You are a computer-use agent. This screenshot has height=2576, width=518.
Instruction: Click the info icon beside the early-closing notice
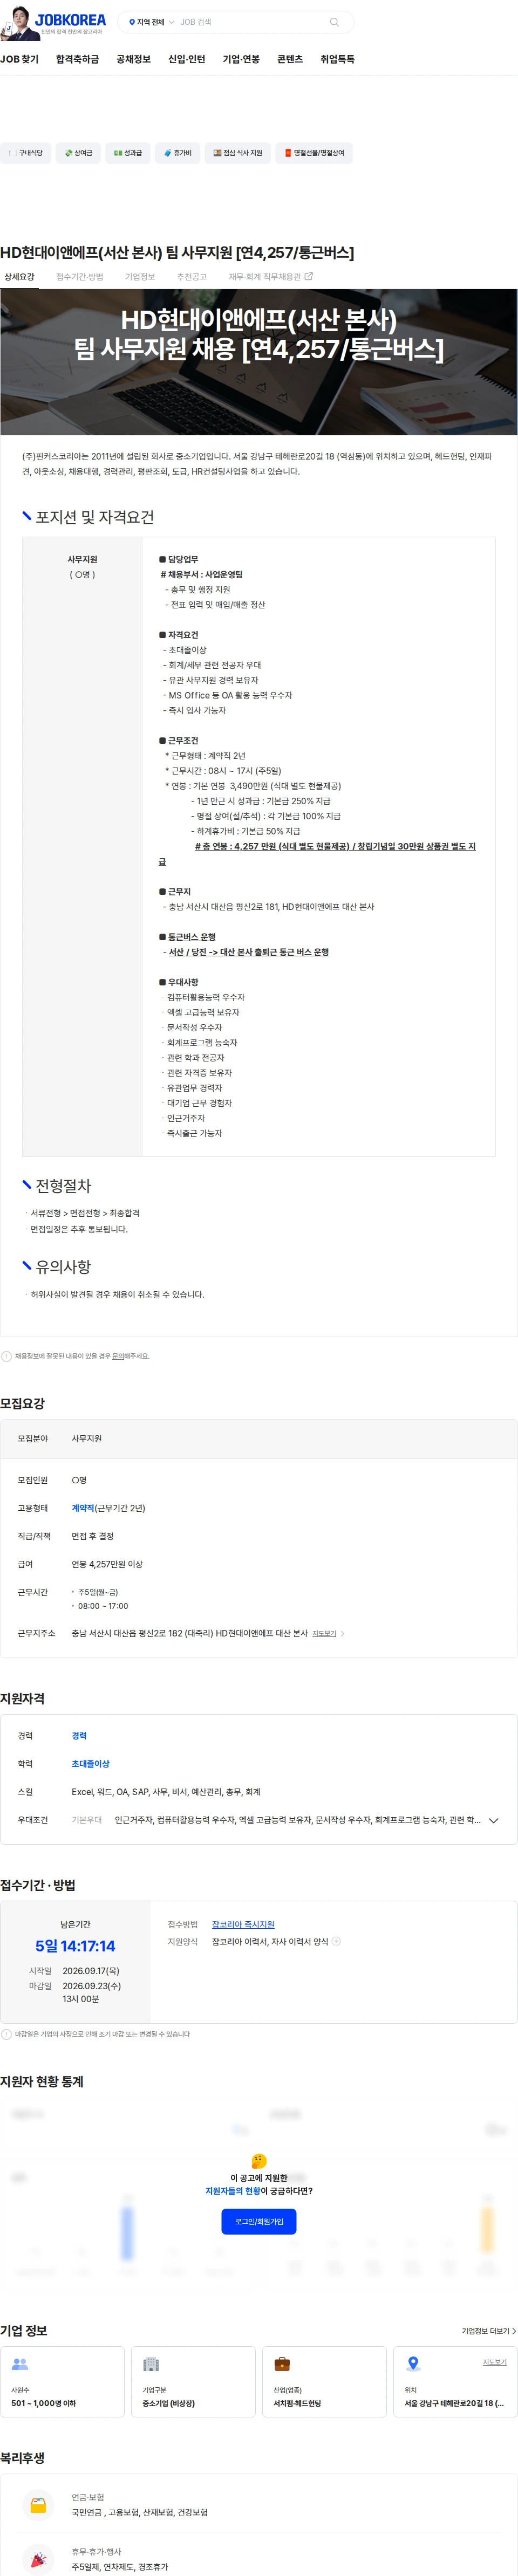pos(7,2034)
